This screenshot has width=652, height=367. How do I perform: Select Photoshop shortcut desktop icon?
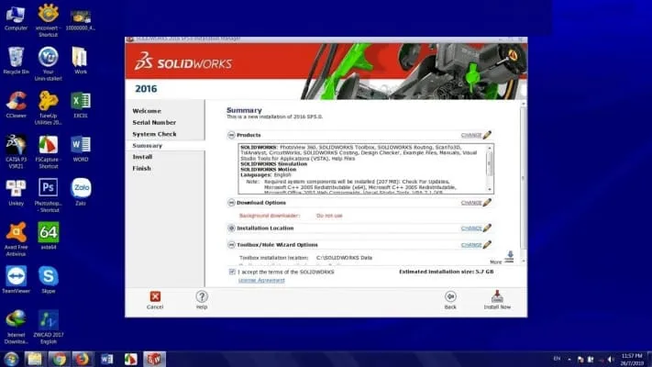49,195
